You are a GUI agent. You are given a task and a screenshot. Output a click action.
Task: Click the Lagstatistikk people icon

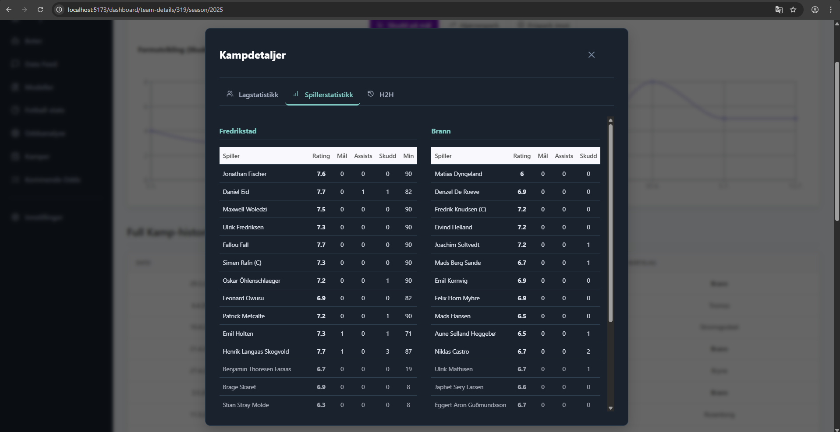(x=230, y=94)
